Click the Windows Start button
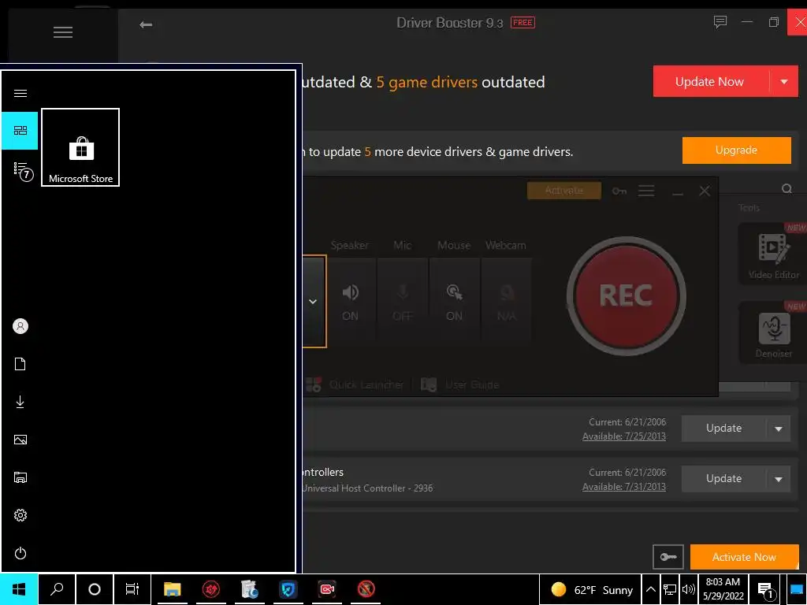 (19, 589)
